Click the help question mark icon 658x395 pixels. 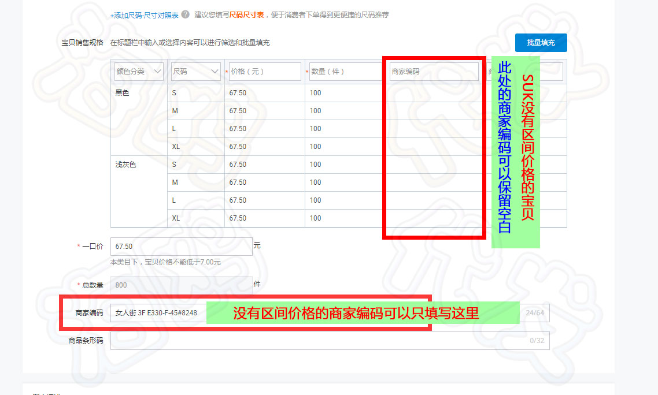click(185, 14)
